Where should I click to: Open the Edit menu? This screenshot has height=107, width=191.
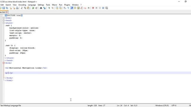coord(2,5)
